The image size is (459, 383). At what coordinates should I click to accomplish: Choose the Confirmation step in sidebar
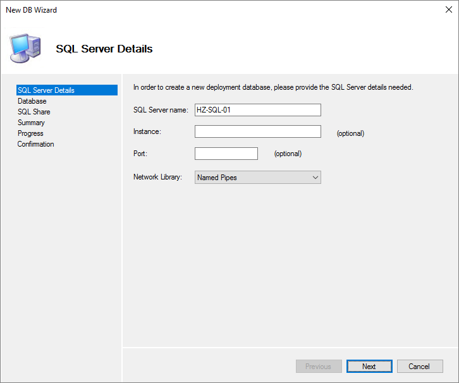[x=35, y=144]
